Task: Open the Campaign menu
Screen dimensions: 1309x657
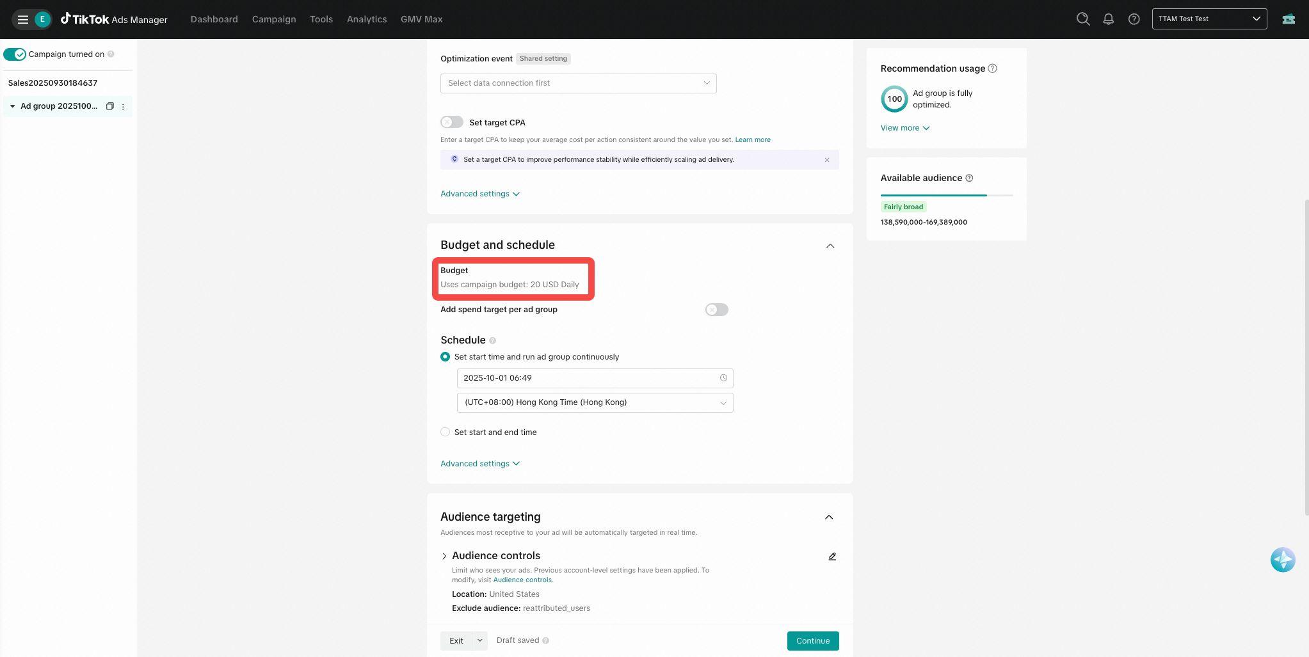Action: click(274, 19)
